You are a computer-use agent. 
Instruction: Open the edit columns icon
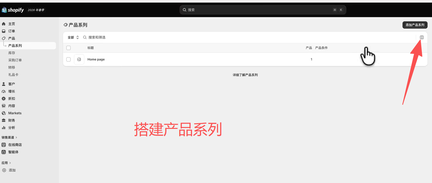coord(422,37)
